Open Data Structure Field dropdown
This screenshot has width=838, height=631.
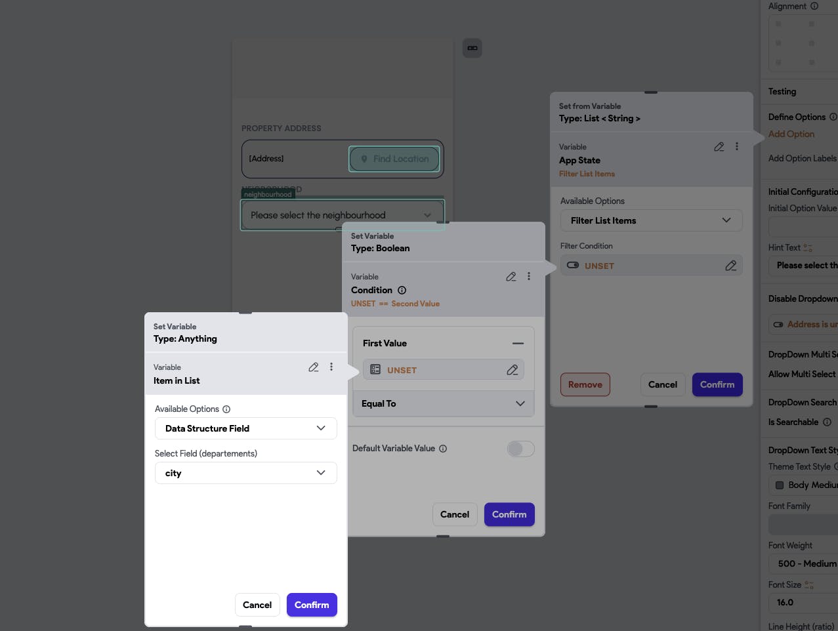245,428
